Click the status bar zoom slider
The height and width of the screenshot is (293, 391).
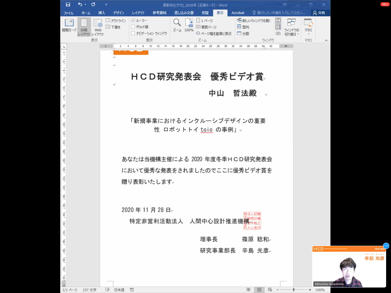click(x=294, y=290)
